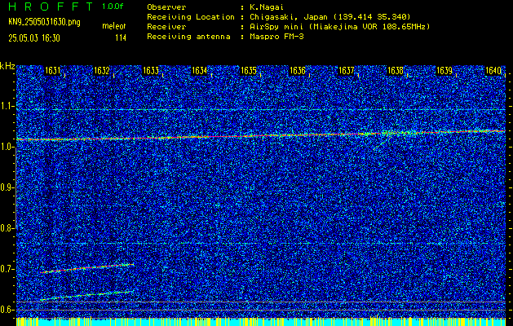Click the 1631 time marker

point(52,71)
